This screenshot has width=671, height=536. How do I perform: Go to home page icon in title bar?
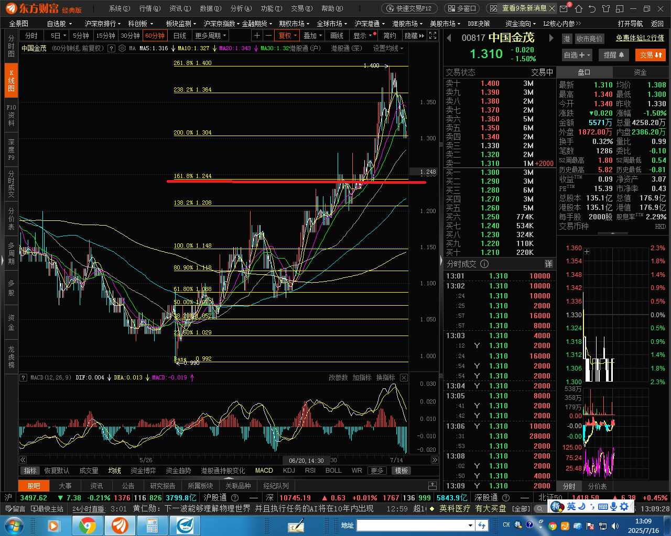[x=579, y=8]
